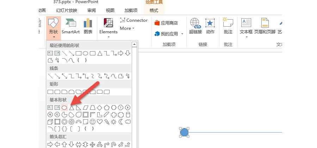
Task: Select the Left Arrow under 箭头总汇
Action: click(57, 144)
